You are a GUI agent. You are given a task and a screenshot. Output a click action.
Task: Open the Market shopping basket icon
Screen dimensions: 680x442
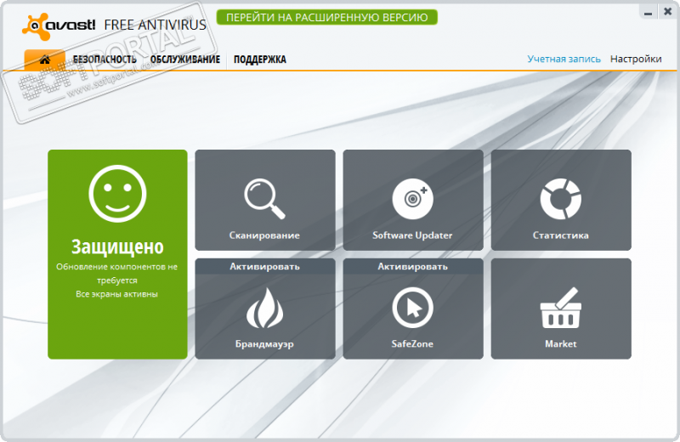(560, 308)
